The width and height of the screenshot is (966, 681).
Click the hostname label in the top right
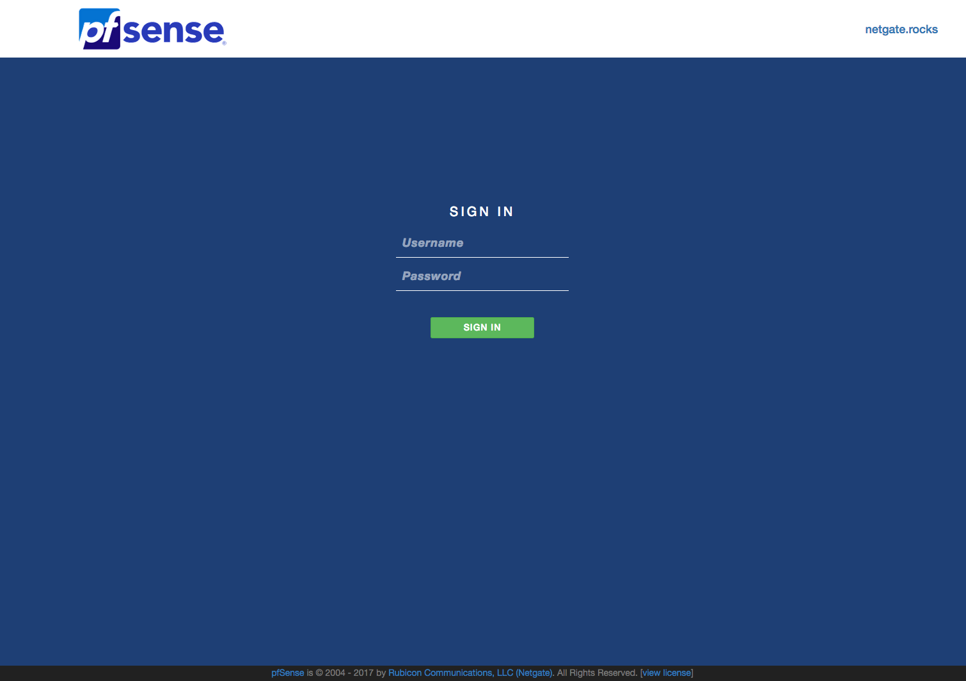(901, 29)
